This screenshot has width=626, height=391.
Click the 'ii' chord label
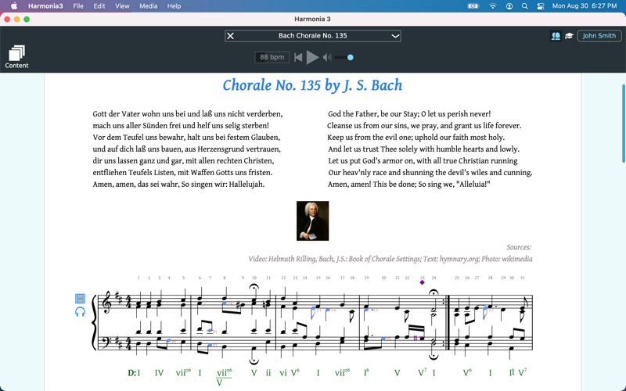coord(268,373)
